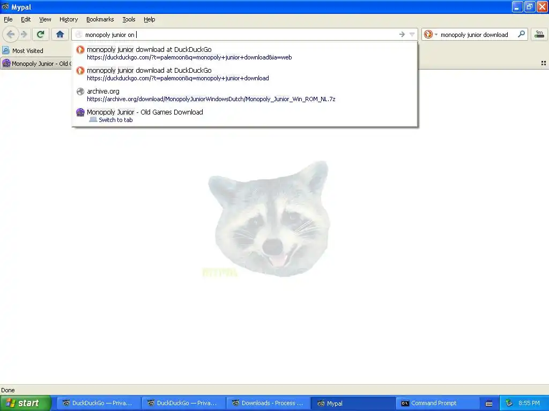The width and height of the screenshot is (549, 411).
Task: Switch to Command Prompt taskbar window
Action: click(x=438, y=403)
